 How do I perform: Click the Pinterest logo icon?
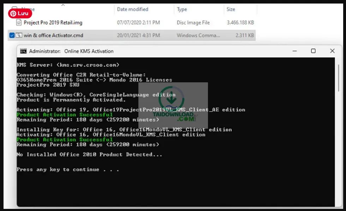click(13, 13)
